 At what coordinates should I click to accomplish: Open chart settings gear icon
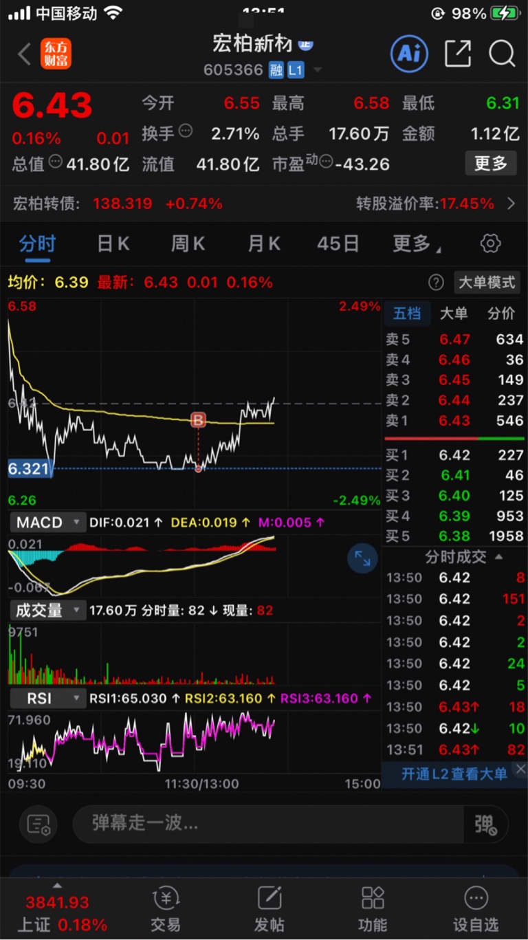tap(490, 243)
